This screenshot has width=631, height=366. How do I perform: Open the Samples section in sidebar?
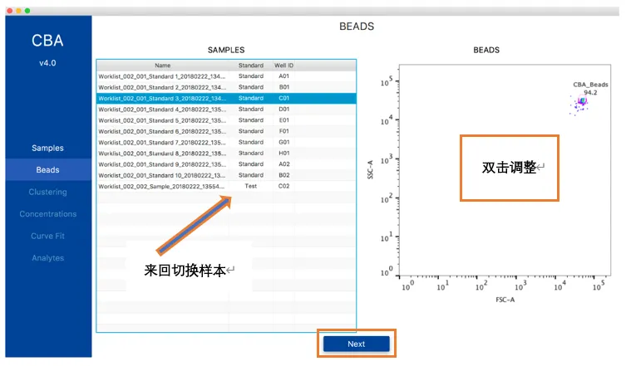(x=47, y=148)
